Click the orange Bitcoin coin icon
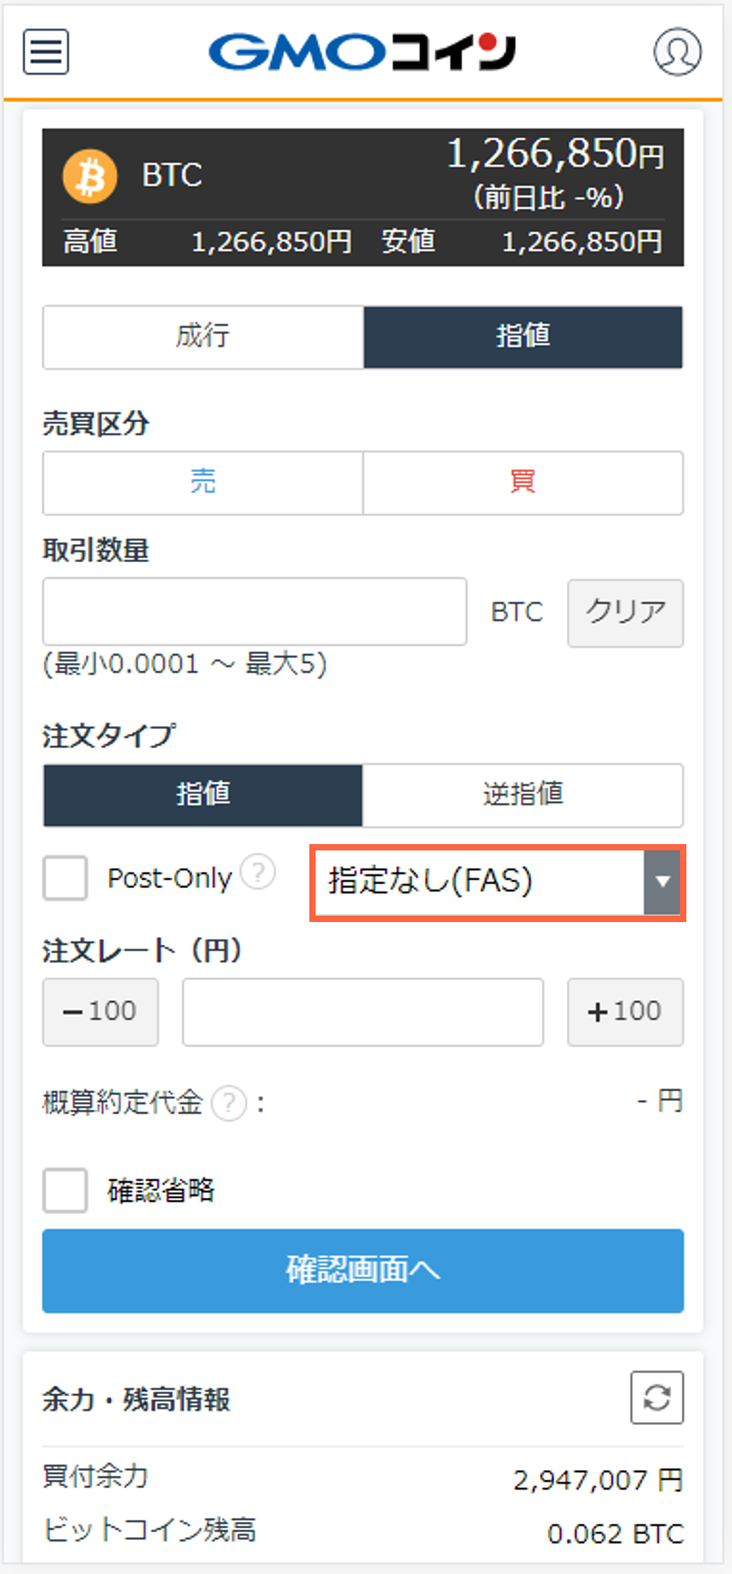Screen dimensions: 732x1574 click(x=90, y=176)
